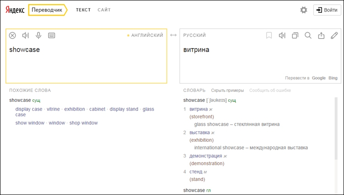Choose target language РУССКИЙ
Viewport: 344px width, 195px height.
pyautogui.click(x=194, y=35)
